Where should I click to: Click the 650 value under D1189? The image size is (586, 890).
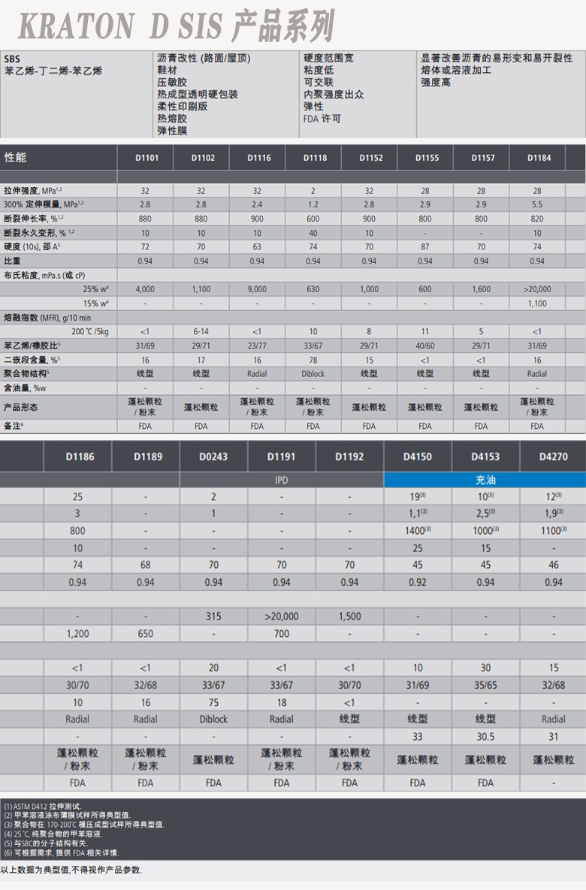pyautogui.click(x=145, y=633)
